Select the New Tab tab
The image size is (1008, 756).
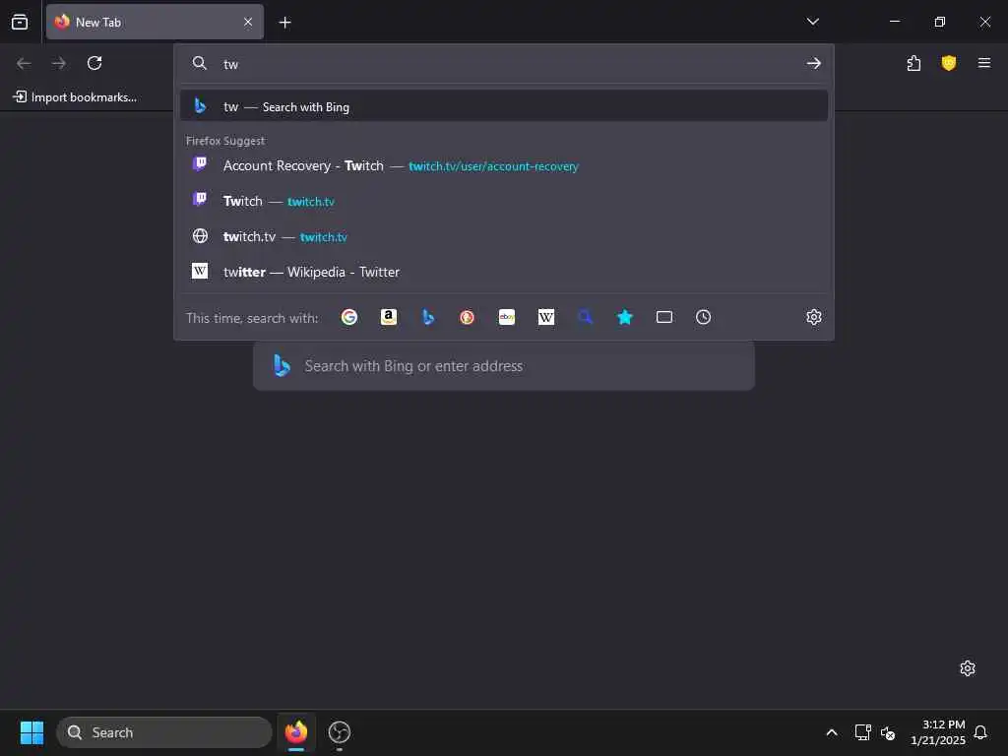point(155,22)
